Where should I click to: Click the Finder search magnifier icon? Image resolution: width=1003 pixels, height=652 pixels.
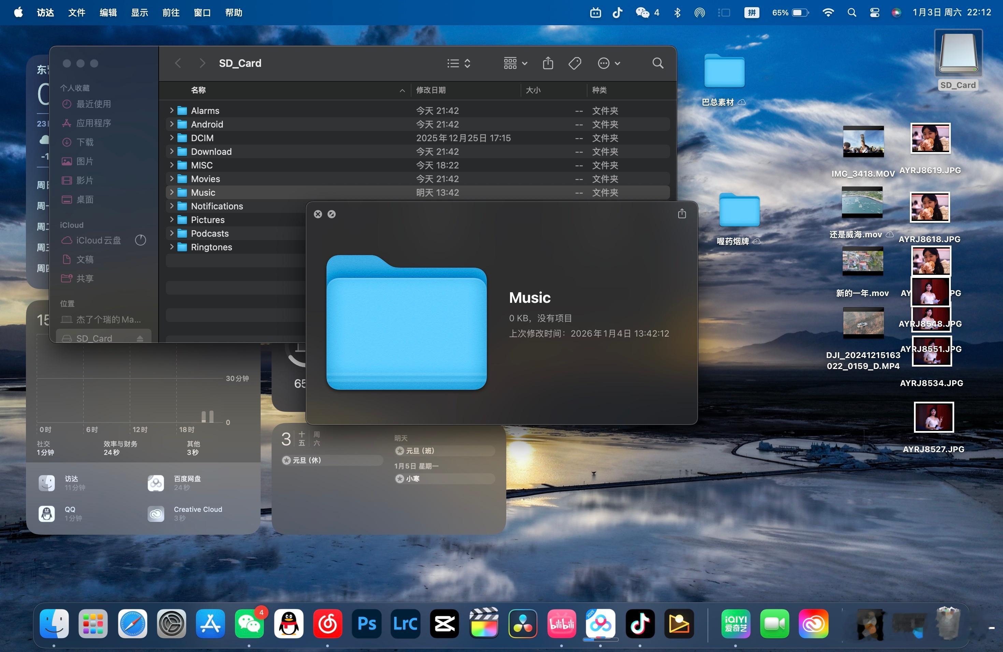point(657,63)
